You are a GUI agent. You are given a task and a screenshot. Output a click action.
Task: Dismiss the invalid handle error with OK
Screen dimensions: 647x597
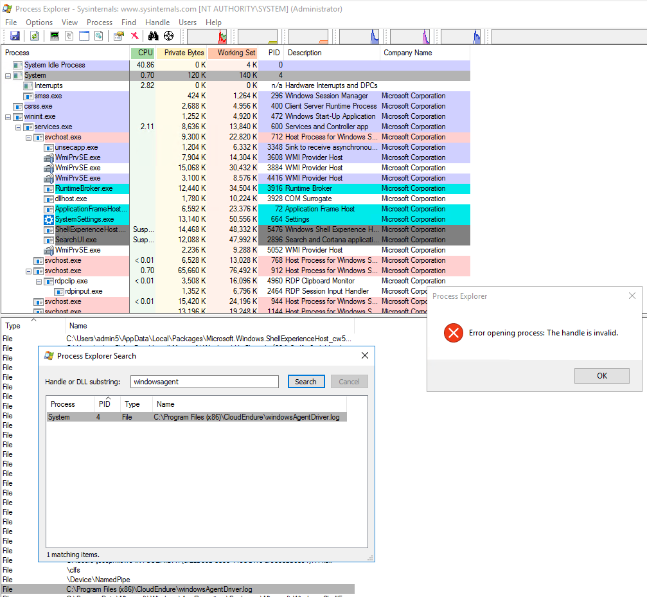pyautogui.click(x=601, y=375)
